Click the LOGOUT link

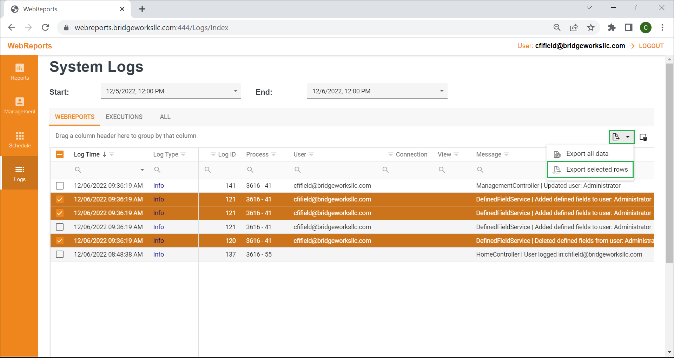coord(651,46)
